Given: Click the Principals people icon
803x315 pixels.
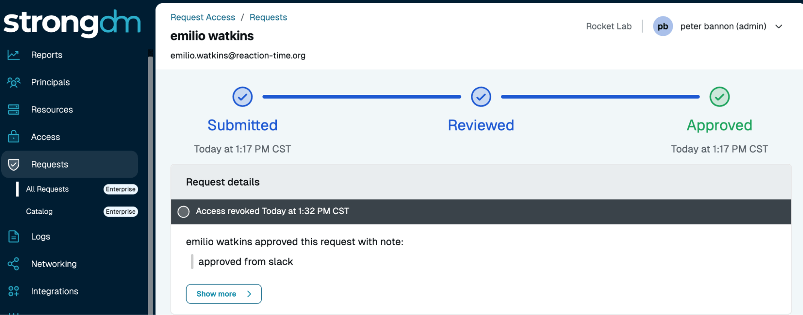Looking at the screenshot, I should point(13,82).
